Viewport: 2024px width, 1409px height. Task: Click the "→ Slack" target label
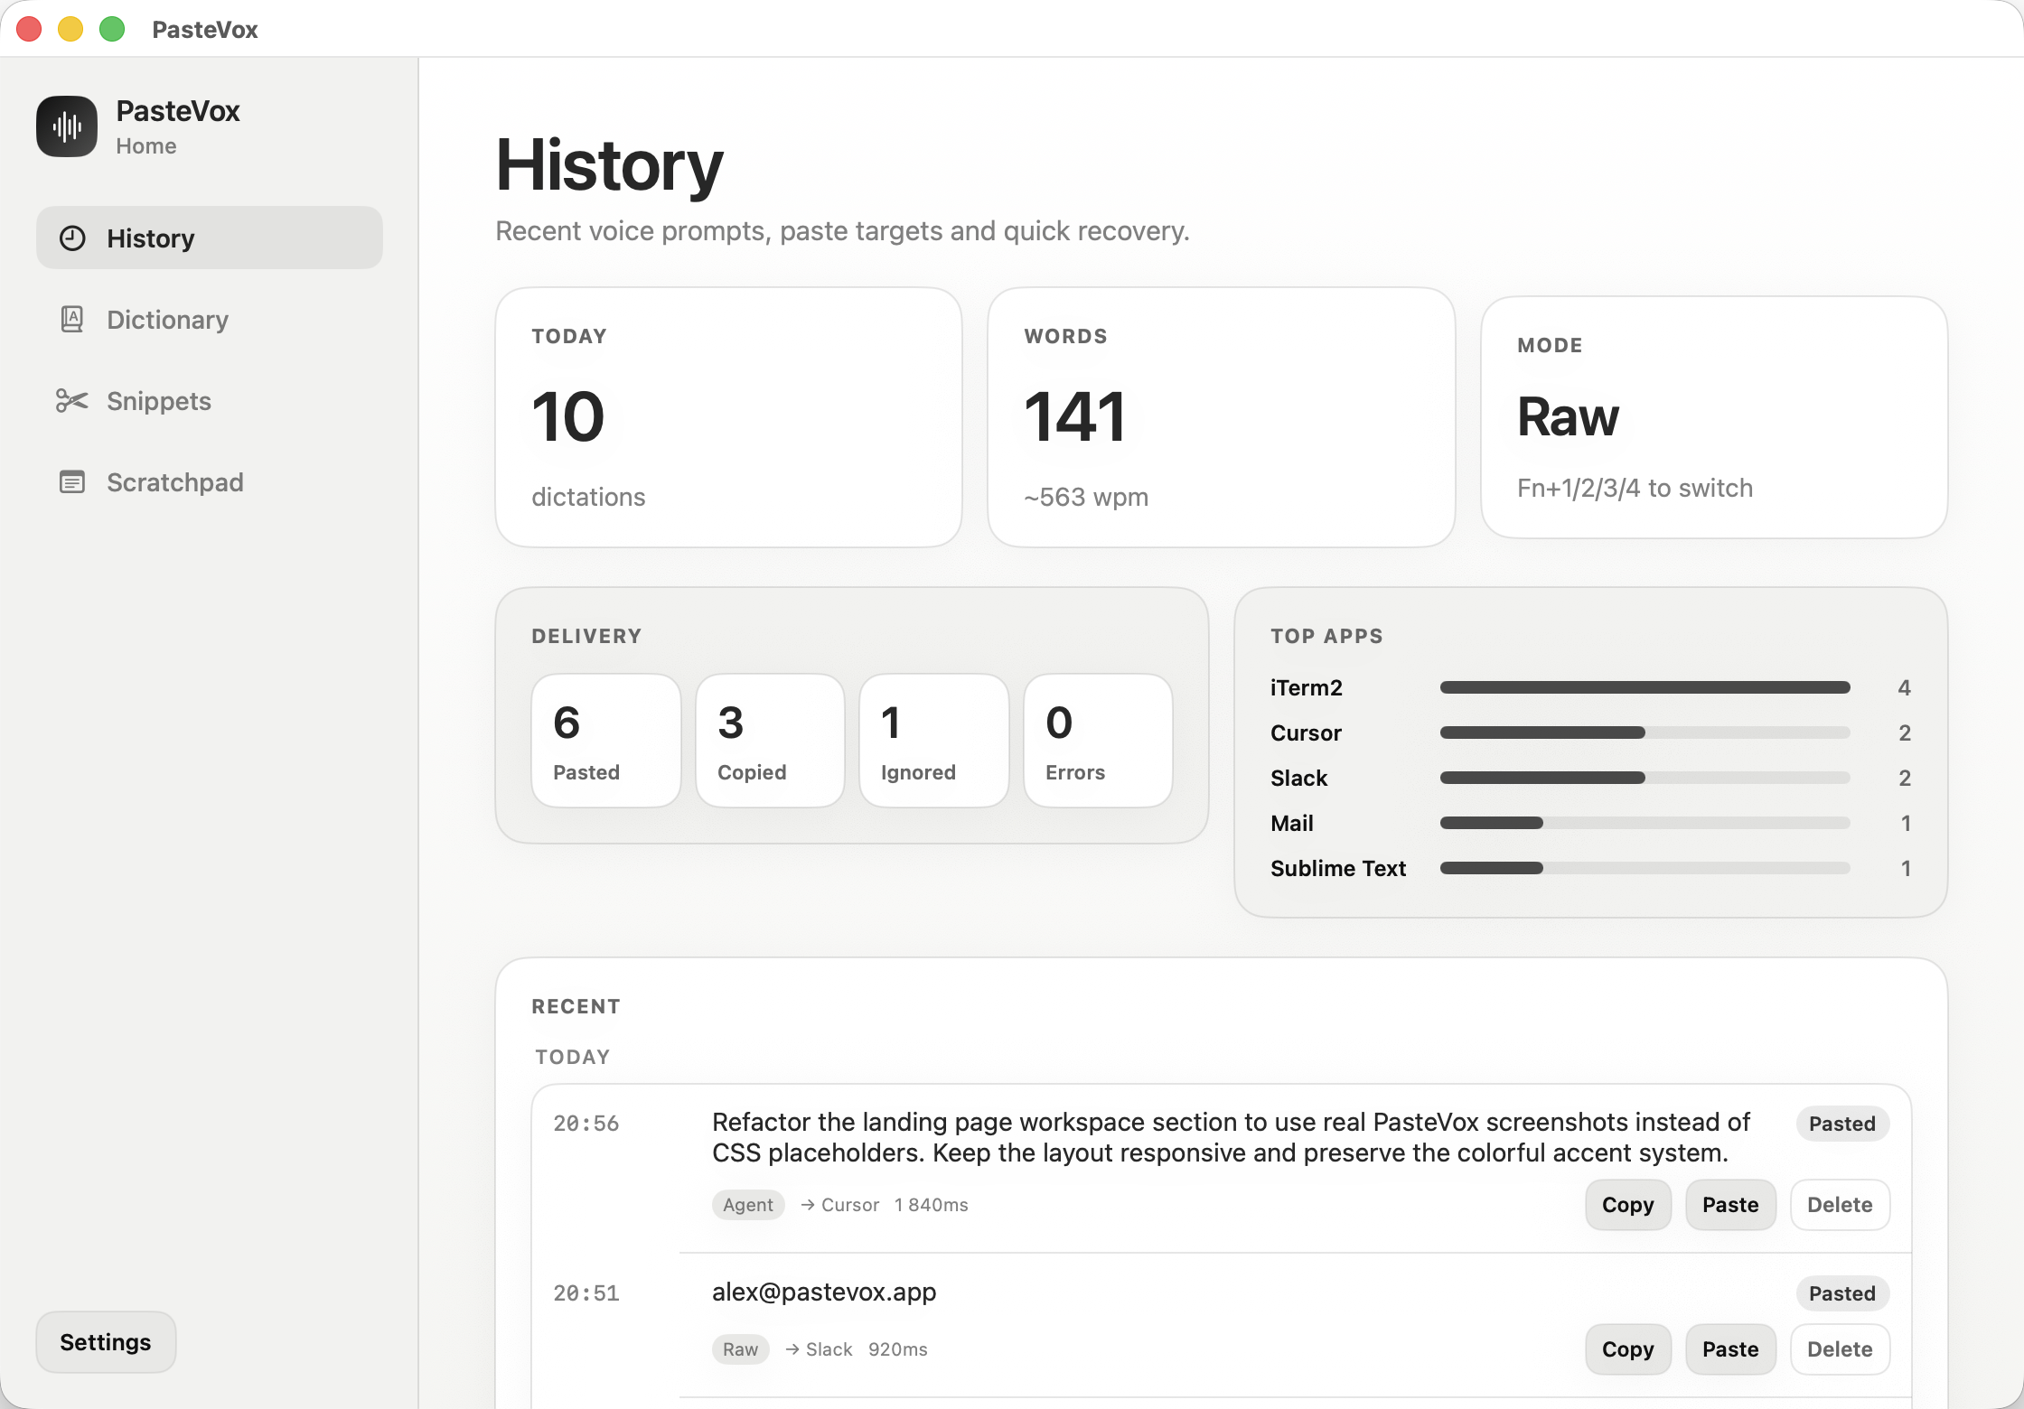[x=818, y=1349]
